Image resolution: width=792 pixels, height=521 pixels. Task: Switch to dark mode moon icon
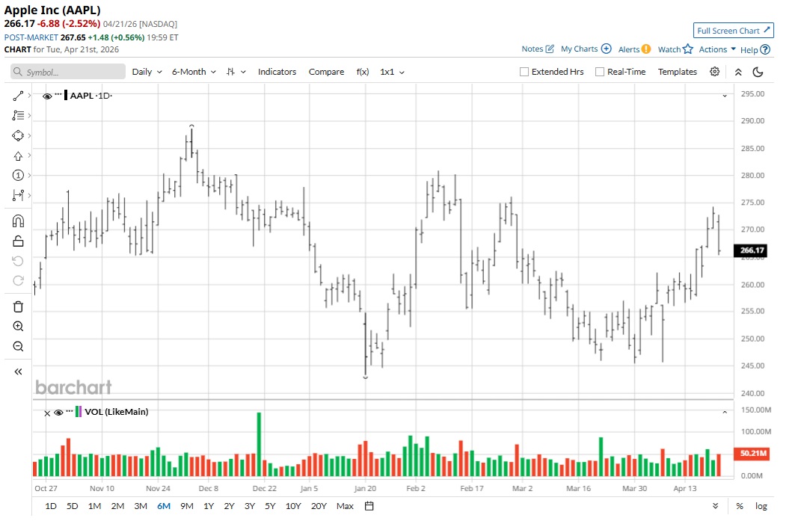pyautogui.click(x=758, y=73)
